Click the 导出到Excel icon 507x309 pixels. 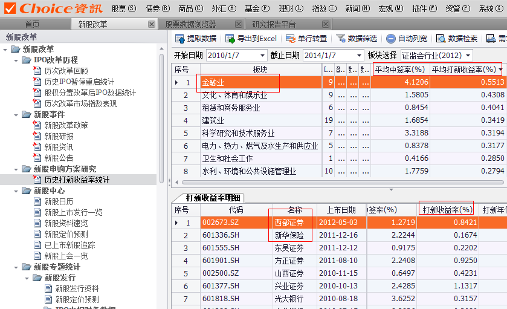click(230, 39)
